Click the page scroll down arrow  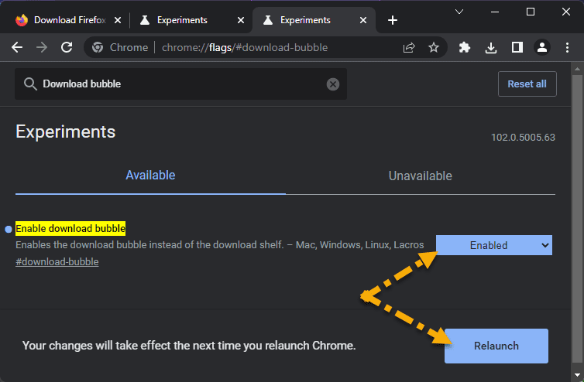click(x=577, y=374)
